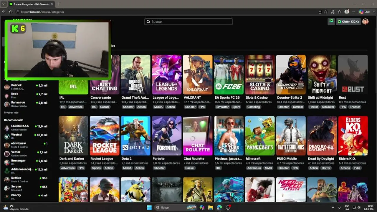
Task: Open the EA Sports FC 26 cover
Action: click(x=229, y=74)
